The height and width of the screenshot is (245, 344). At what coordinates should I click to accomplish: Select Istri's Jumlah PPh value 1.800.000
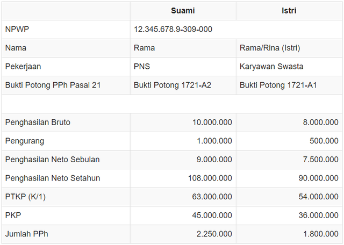coord(320,234)
